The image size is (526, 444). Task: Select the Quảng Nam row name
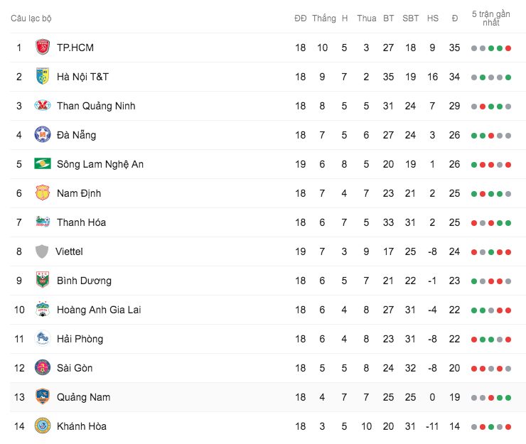pos(83,397)
